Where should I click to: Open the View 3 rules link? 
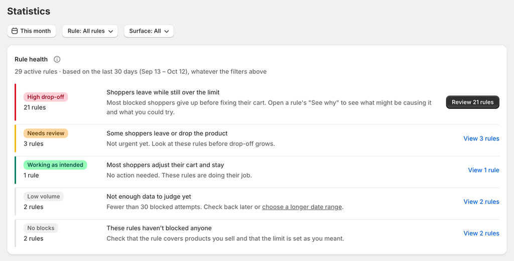click(481, 139)
